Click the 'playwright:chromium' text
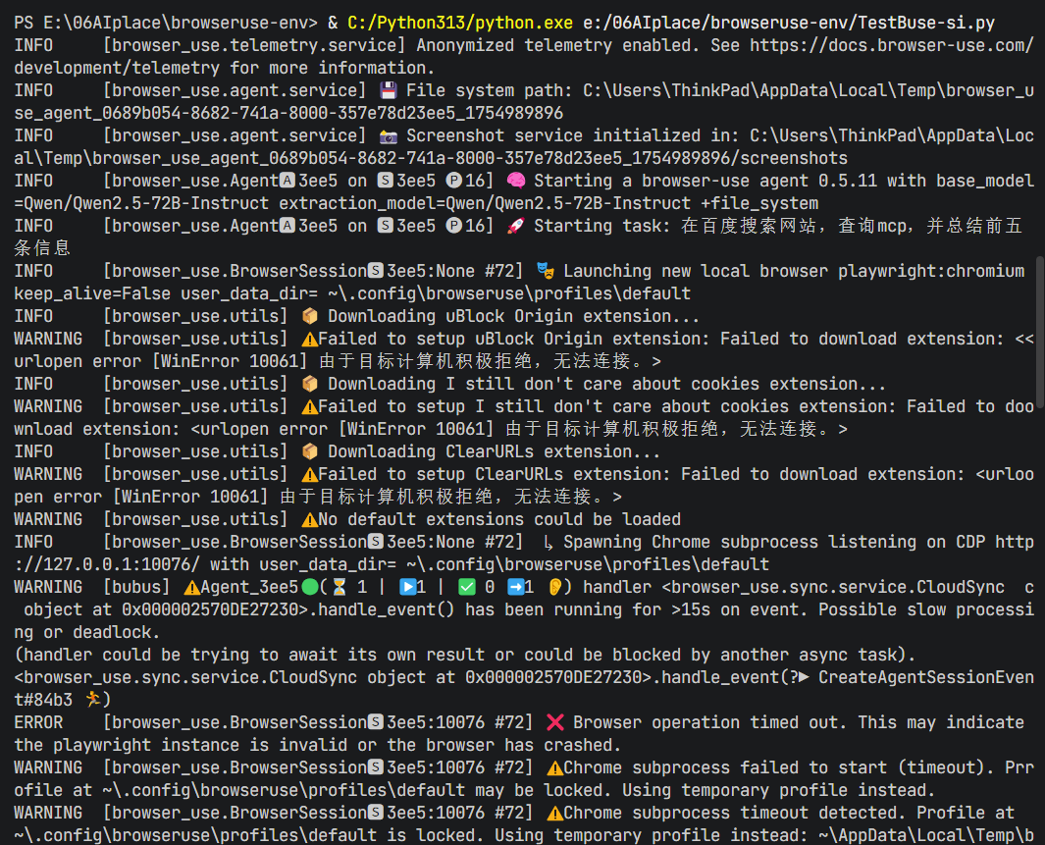The height and width of the screenshot is (845, 1045). 931,272
